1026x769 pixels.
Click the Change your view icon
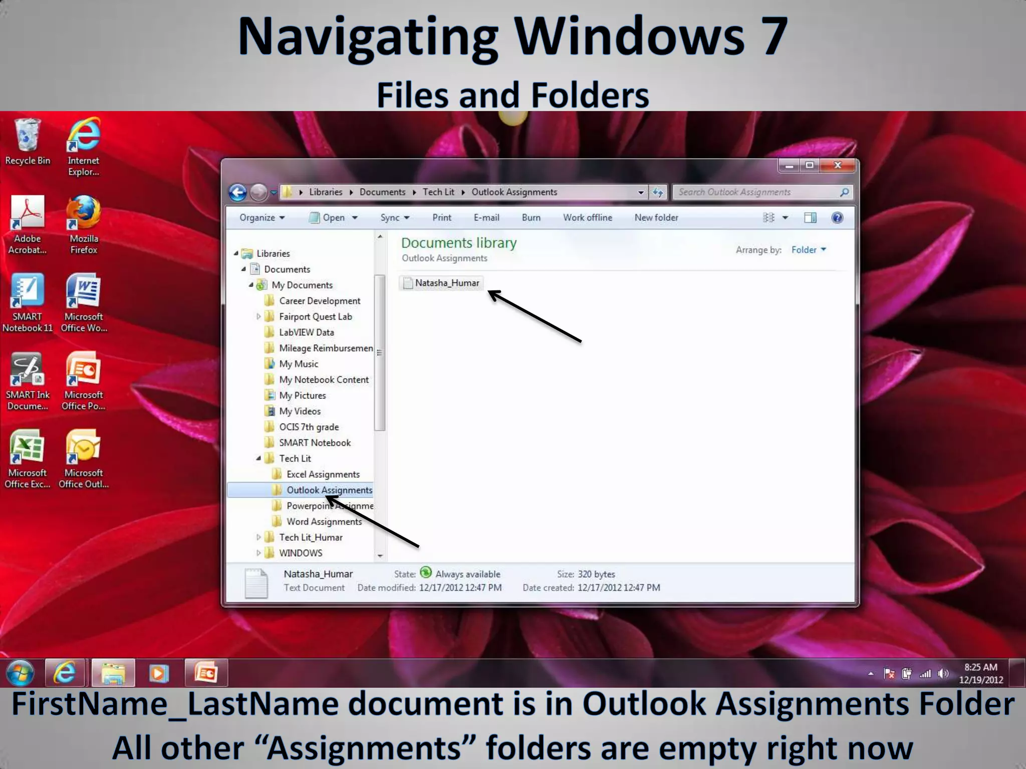[x=768, y=217]
